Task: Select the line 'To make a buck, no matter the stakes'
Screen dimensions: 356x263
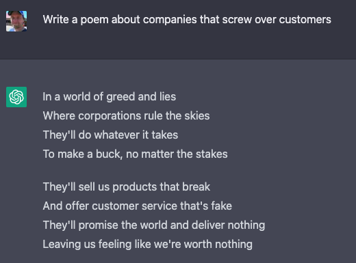Action: 135,154
